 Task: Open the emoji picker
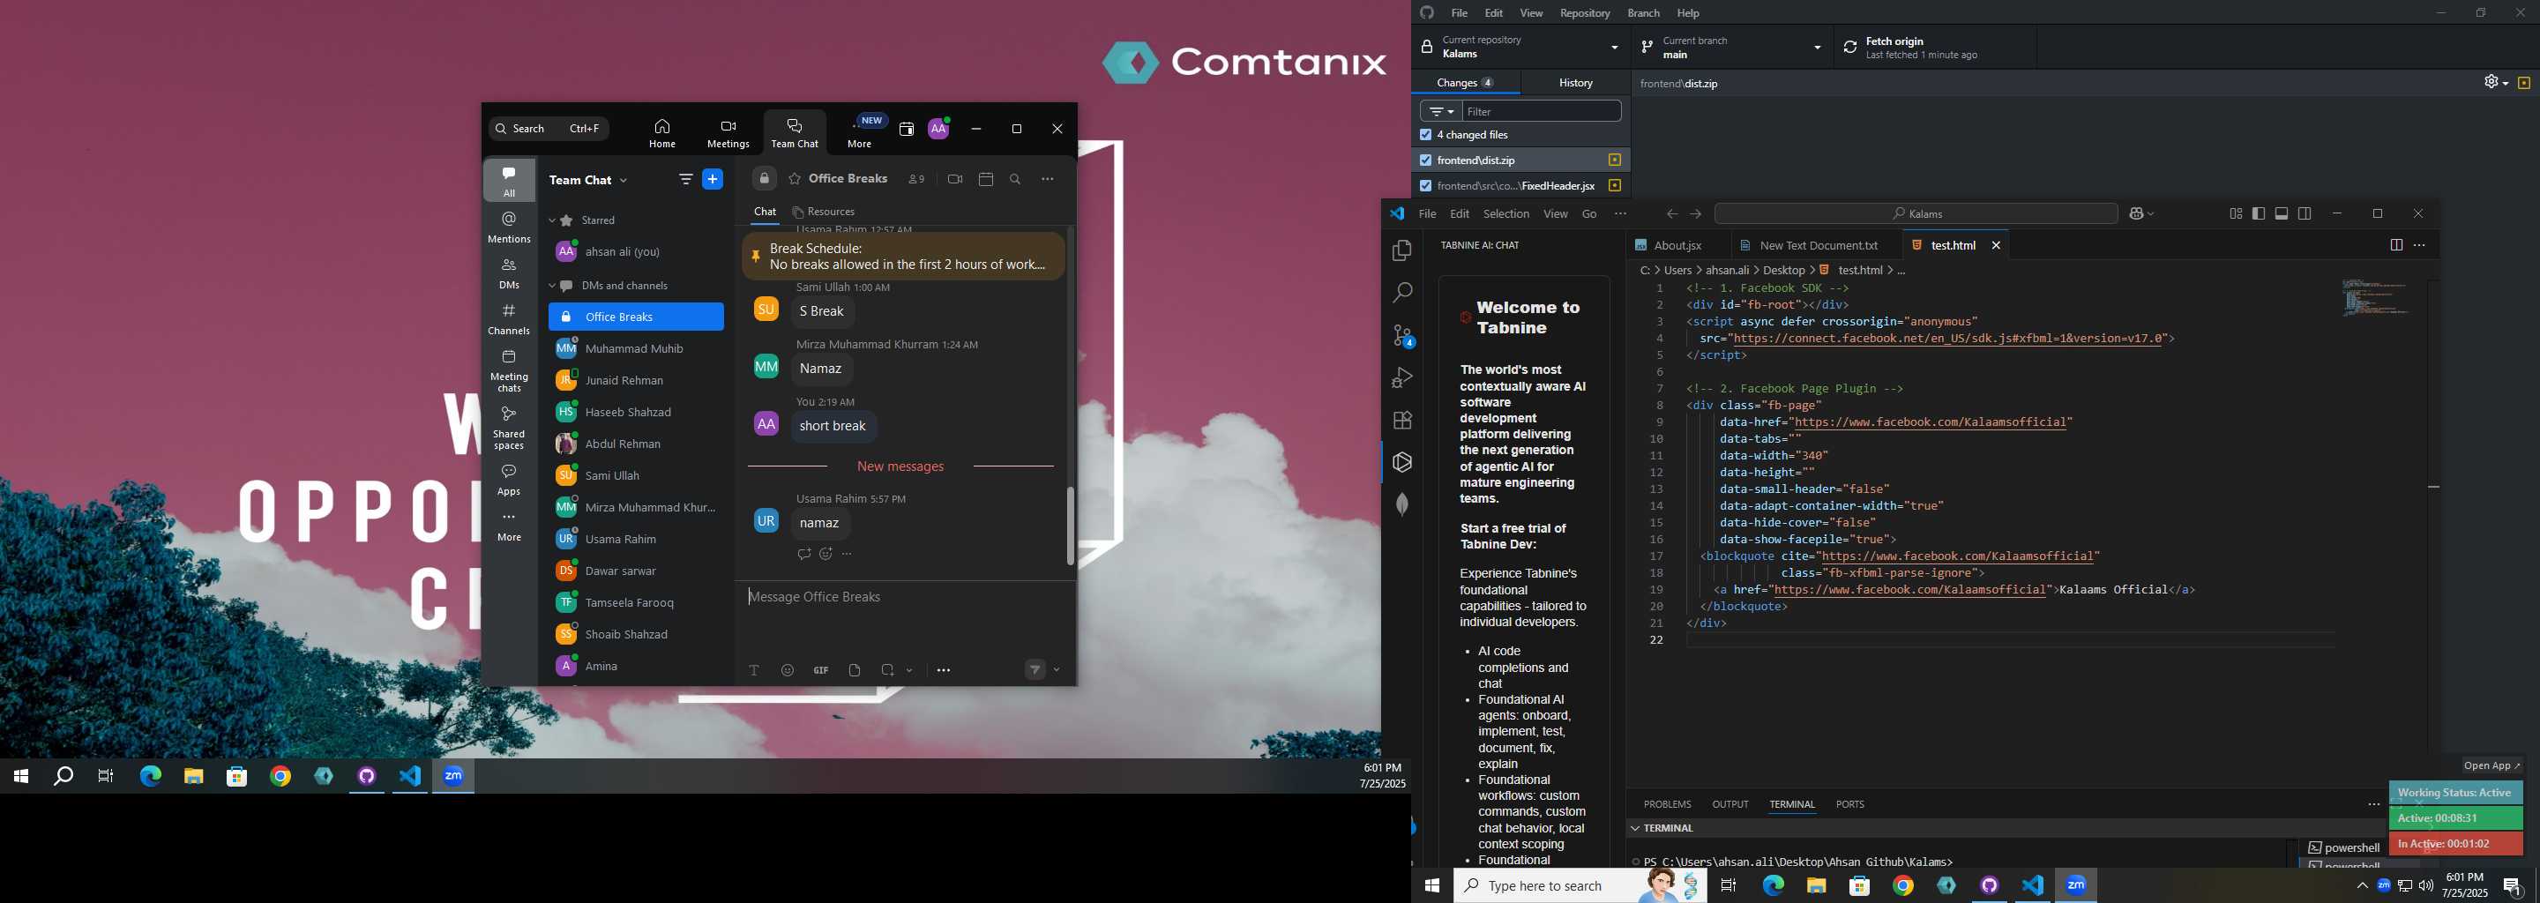pyautogui.click(x=788, y=670)
